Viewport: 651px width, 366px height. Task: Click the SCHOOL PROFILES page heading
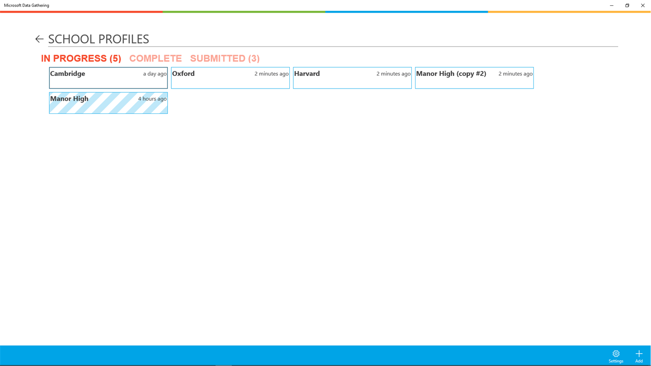click(x=99, y=39)
